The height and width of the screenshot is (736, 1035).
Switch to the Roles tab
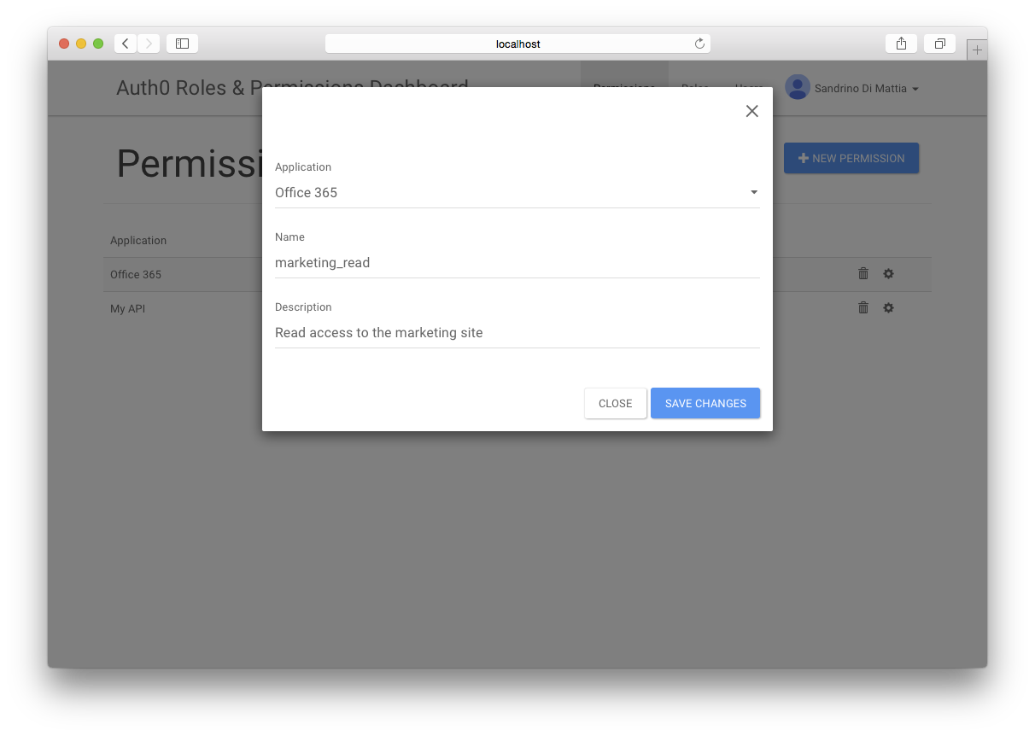695,89
